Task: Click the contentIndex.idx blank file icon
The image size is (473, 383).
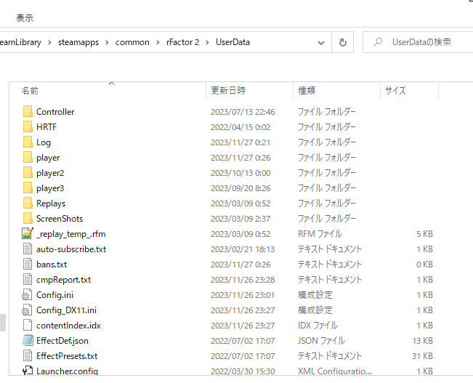Action: (x=28, y=325)
